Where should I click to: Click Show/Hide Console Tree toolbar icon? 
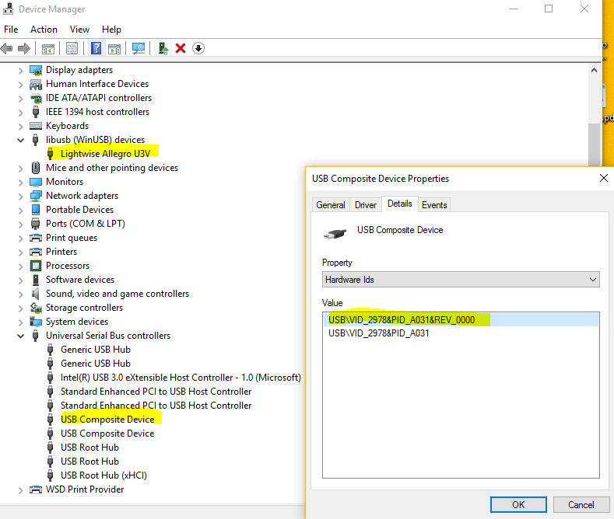47,49
